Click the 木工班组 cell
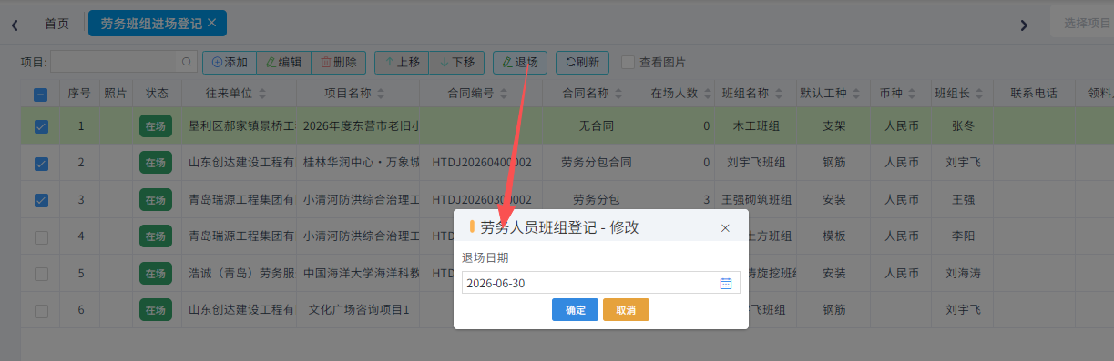 [x=755, y=126]
